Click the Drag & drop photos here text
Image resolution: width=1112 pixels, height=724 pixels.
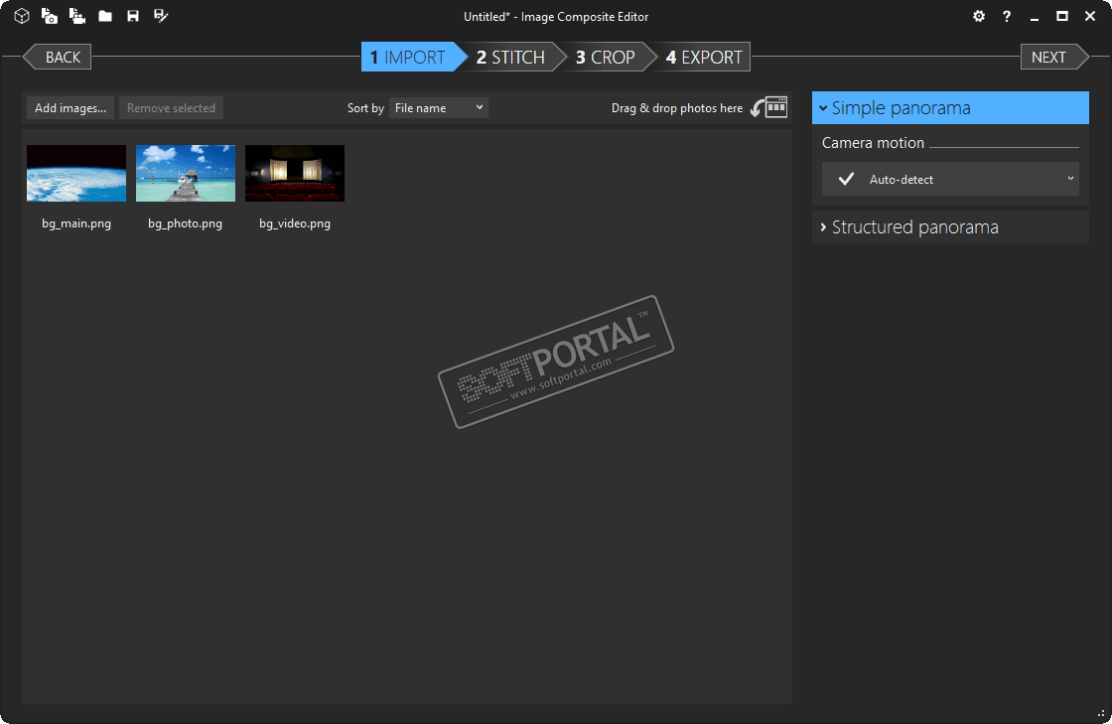[677, 108]
